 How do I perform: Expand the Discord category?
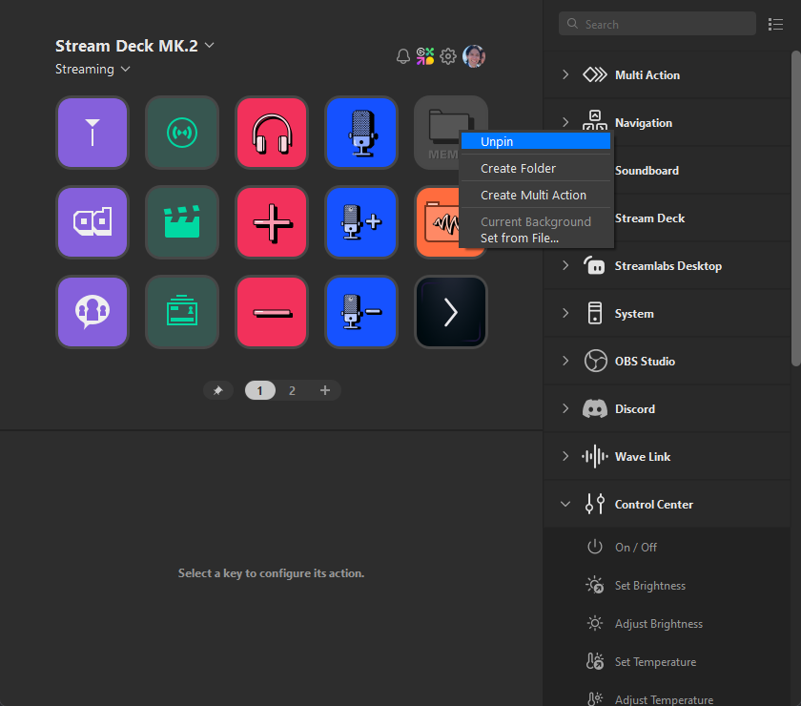(x=565, y=409)
